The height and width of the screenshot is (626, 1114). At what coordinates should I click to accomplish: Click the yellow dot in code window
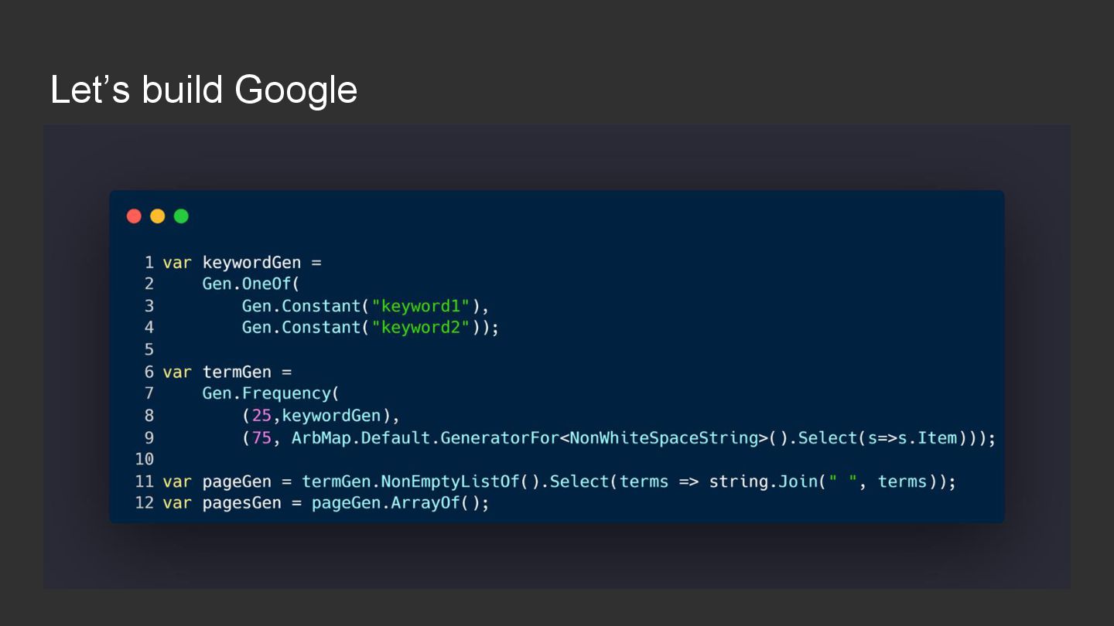[158, 216]
